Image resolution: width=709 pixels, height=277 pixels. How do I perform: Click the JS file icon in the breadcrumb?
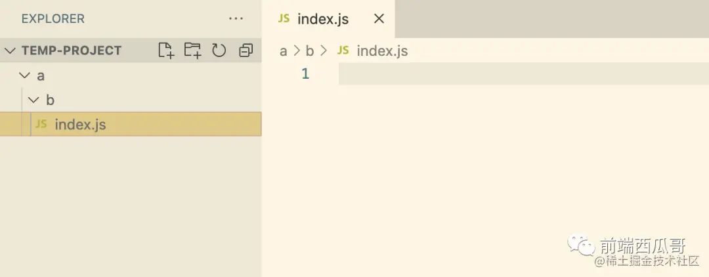coord(343,50)
